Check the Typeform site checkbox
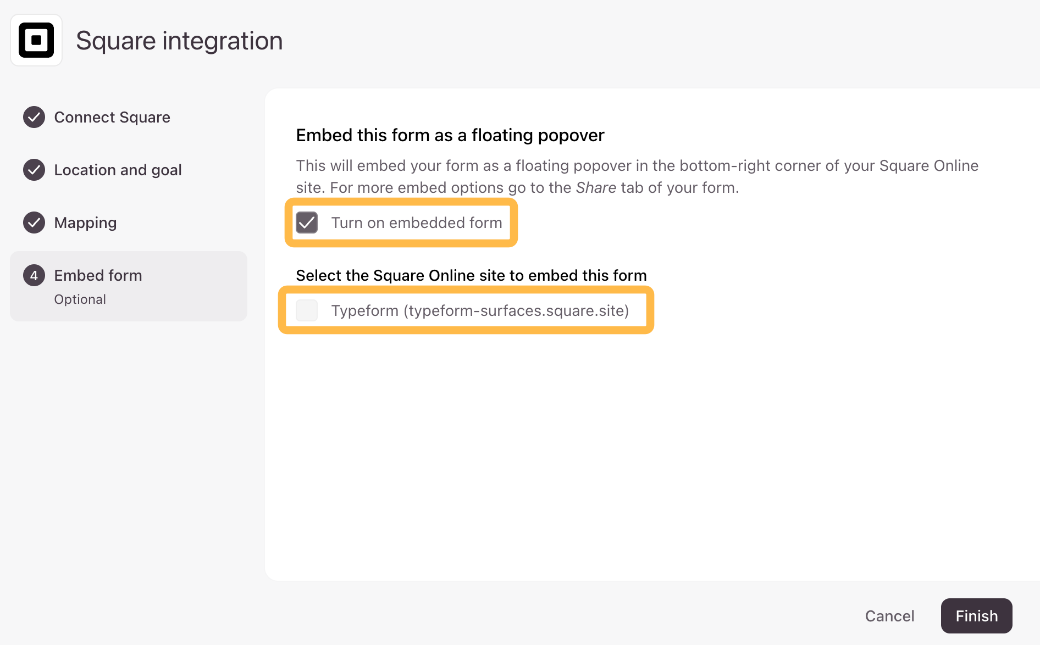This screenshot has width=1040, height=645. click(307, 310)
